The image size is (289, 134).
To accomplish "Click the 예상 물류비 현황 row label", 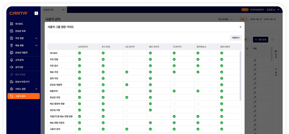I will tap(57, 104).
